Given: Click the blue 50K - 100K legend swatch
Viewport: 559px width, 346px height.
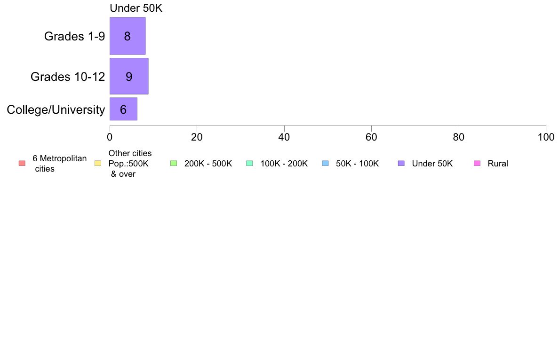Looking at the screenshot, I should 326,164.
